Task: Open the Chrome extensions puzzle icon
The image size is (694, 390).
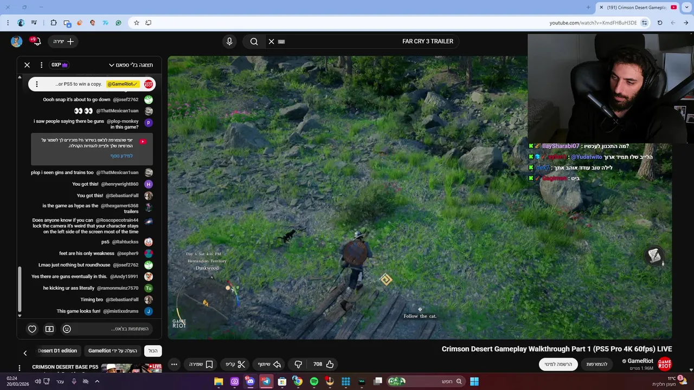Action: pyautogui.click(x=53, y=23)
